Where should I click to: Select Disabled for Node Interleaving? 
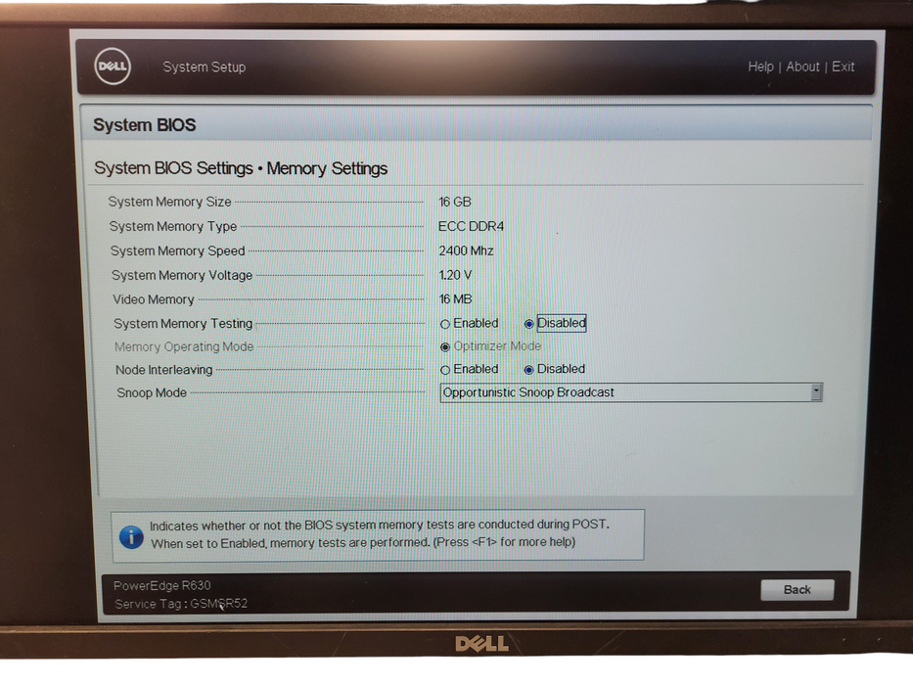tap(528, 370)
